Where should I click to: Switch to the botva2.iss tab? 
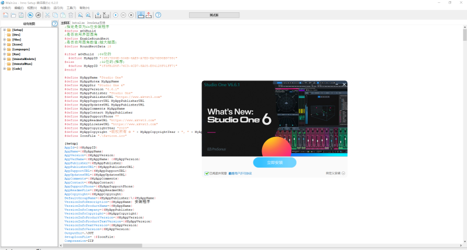coord(78,23)
